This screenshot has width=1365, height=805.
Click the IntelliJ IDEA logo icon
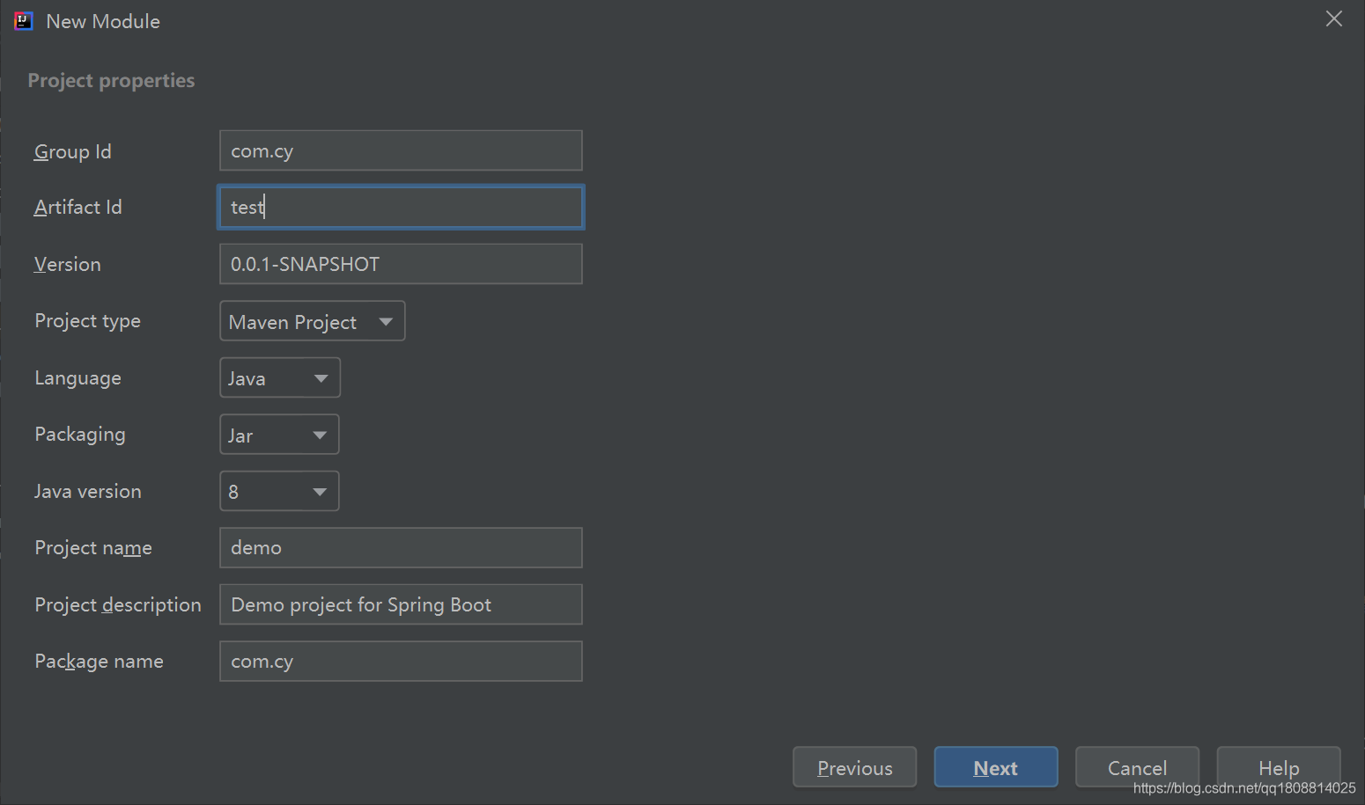(24, 21)
